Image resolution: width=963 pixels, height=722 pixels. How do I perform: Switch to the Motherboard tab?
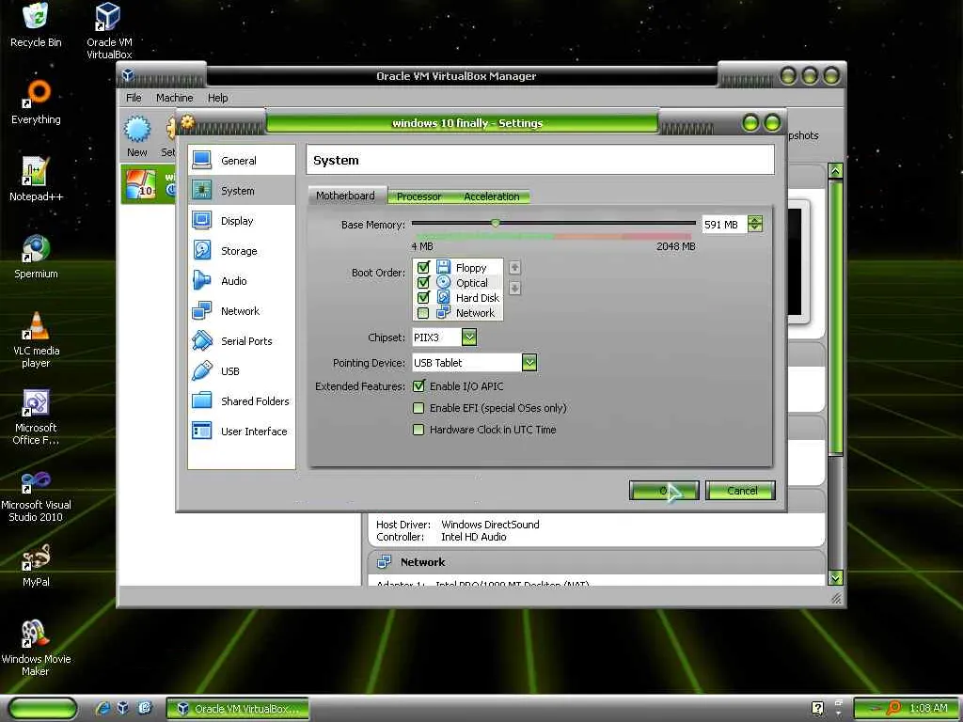click(x=345, y=196)
